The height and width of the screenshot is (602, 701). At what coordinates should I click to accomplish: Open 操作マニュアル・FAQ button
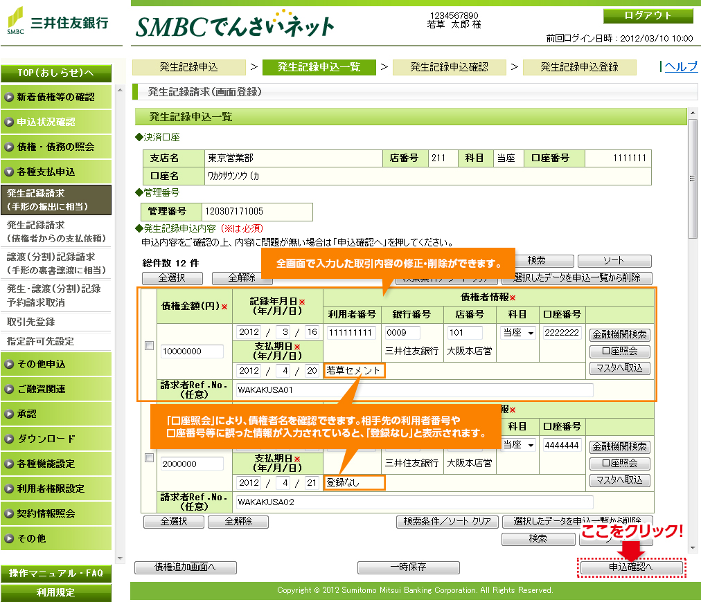click(56, 574)
